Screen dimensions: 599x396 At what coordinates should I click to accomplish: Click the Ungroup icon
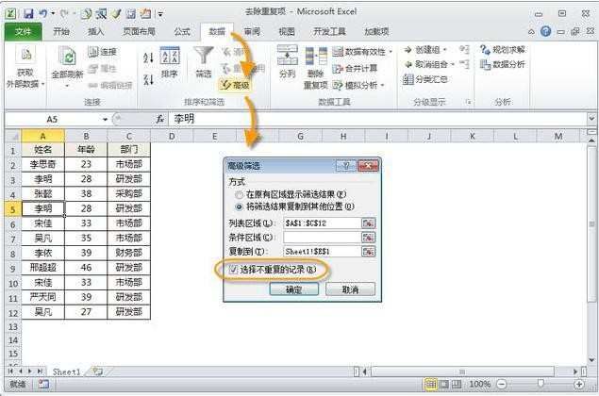408,64
